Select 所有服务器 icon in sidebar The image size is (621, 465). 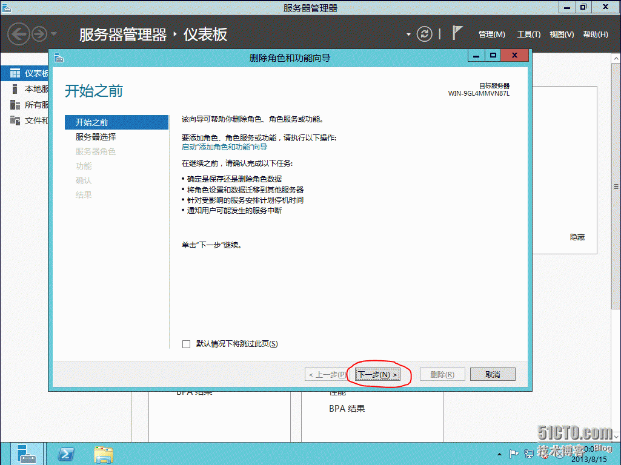coord(15,105)
